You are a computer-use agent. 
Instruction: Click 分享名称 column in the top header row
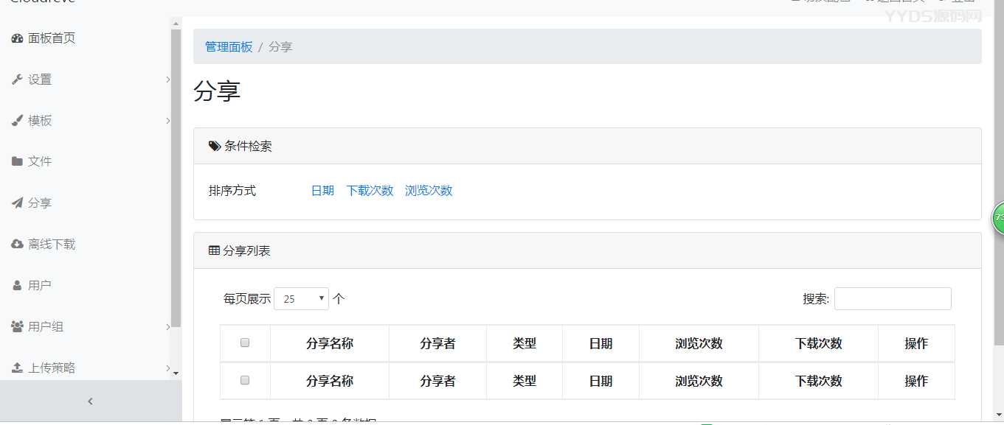(x=330, y=343)
